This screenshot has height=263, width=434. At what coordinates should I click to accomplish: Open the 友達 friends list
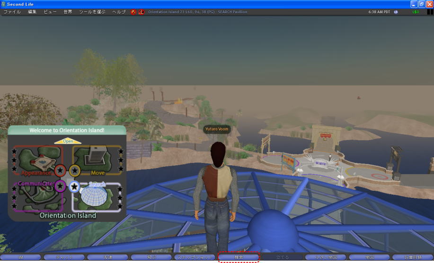(107, 257)
